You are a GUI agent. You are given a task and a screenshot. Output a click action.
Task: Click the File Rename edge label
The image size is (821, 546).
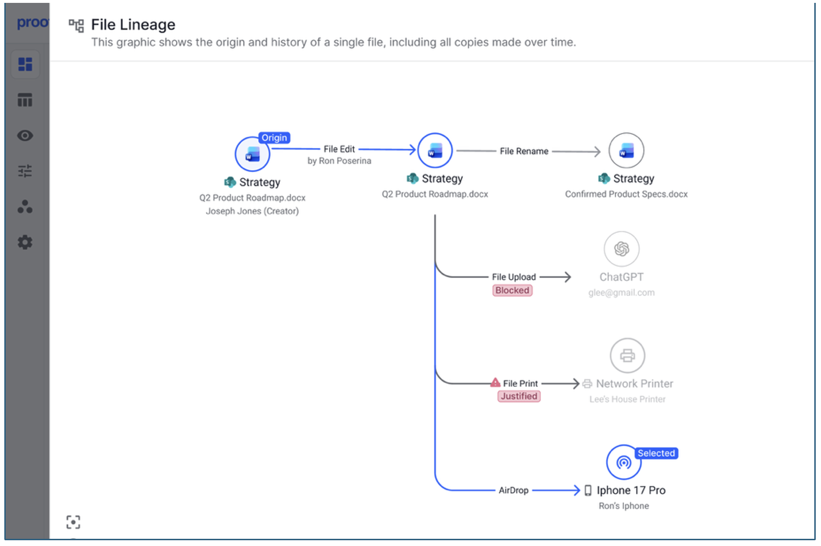pos(524,152)
